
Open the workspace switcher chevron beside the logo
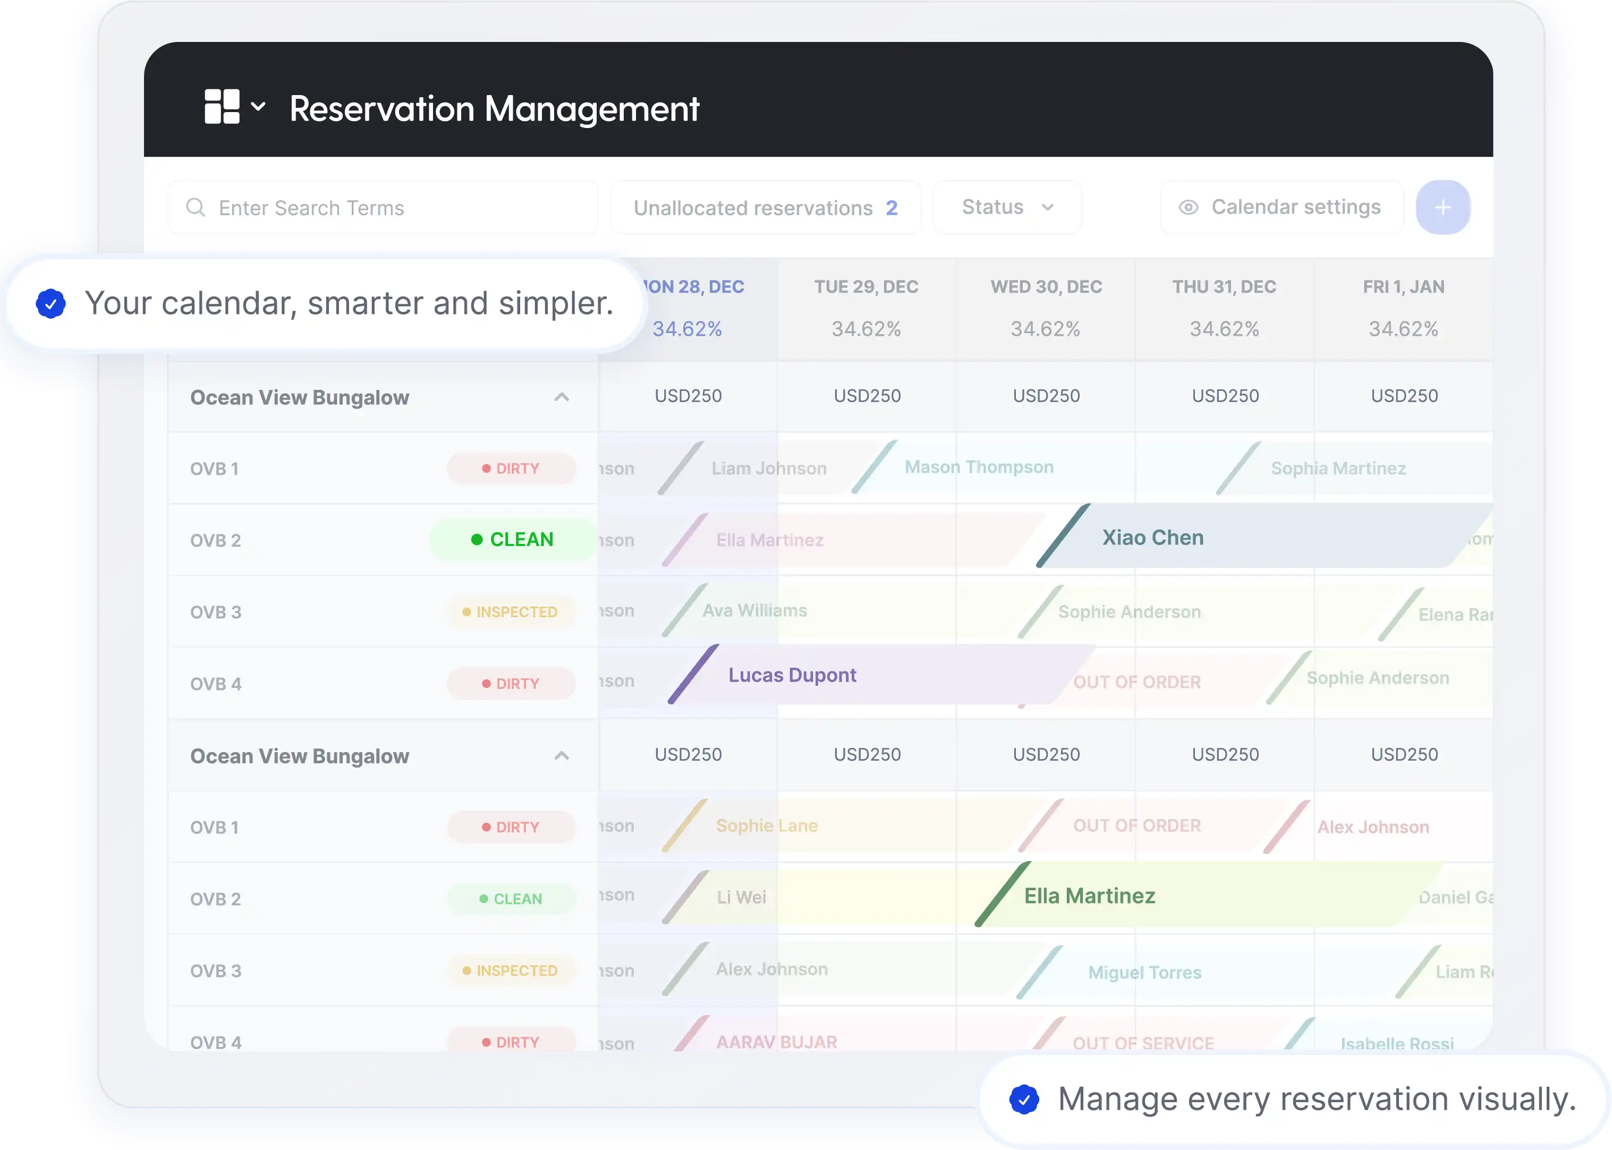pos(259,107)
